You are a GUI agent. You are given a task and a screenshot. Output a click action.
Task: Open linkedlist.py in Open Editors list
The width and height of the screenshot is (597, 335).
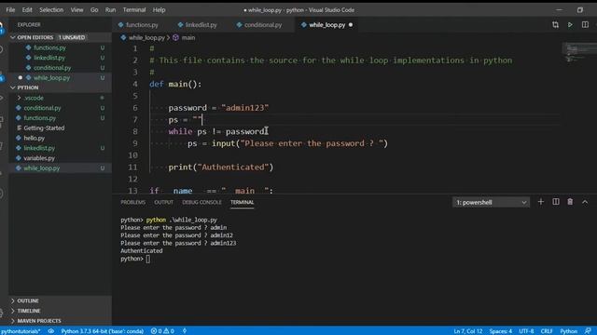[x=49, y=58]
